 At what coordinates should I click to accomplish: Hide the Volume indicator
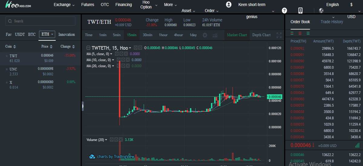[112, 140]
